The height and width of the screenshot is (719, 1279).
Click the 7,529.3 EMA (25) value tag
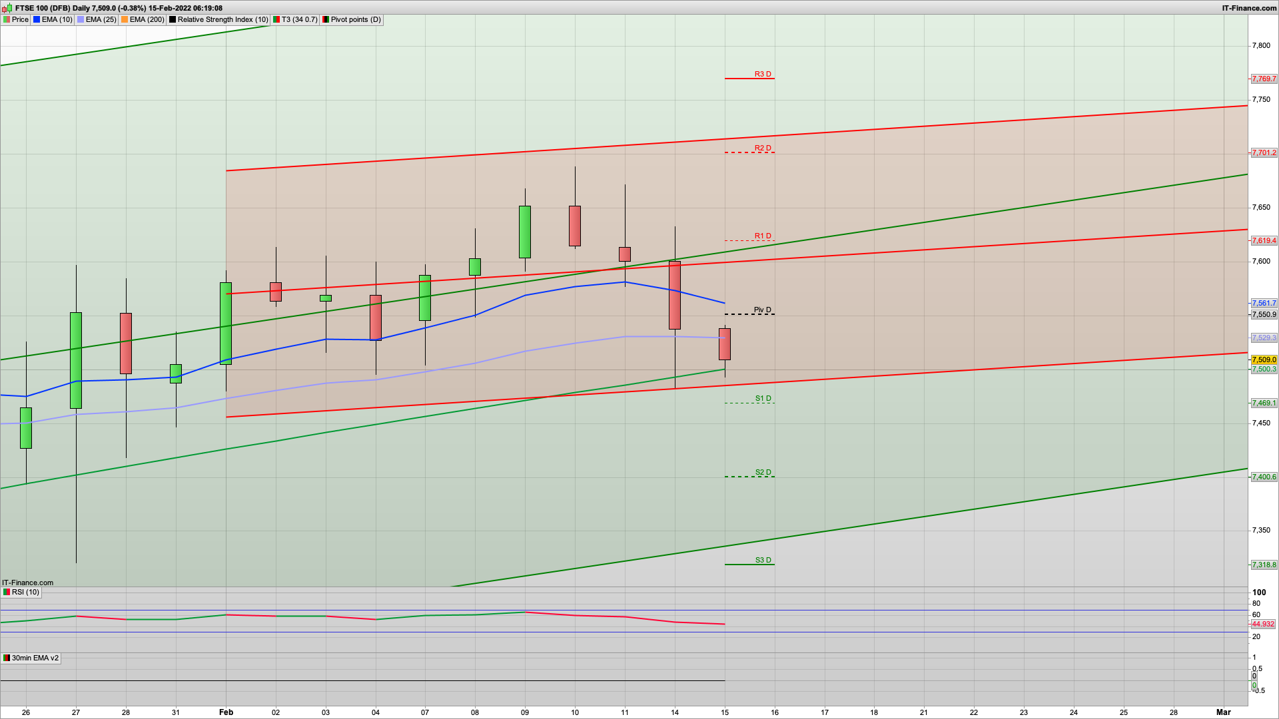1264,338
